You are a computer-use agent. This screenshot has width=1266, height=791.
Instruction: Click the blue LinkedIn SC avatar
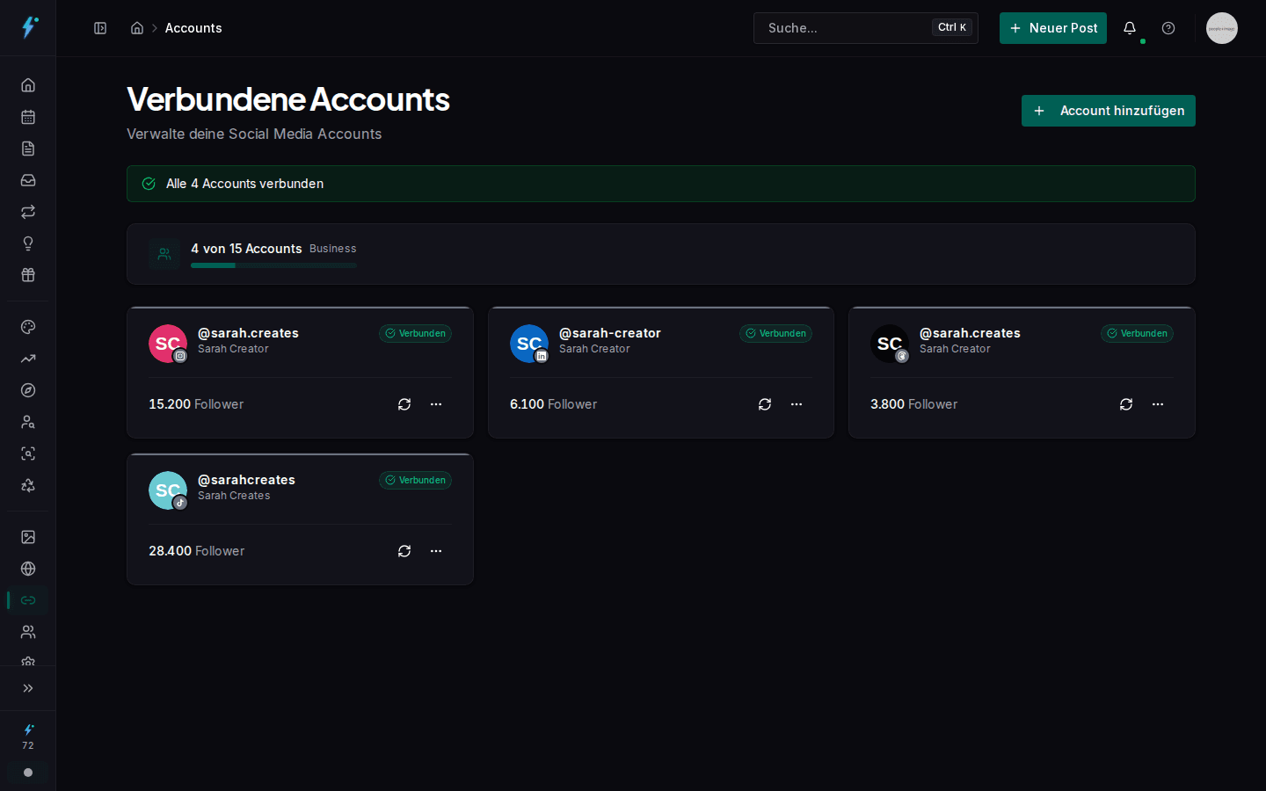point(529,344)
